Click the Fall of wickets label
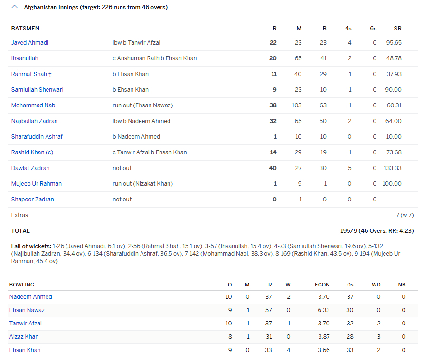 click(31, 246)
